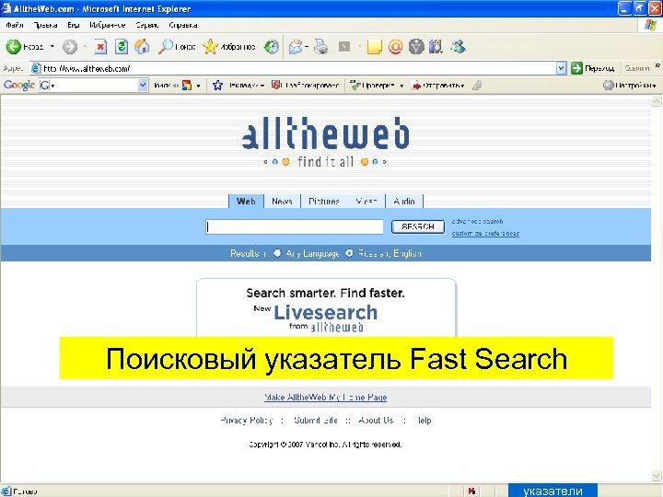Switch to the News search tab
Viewport: 663px width, 497px height.
[282, 202]
